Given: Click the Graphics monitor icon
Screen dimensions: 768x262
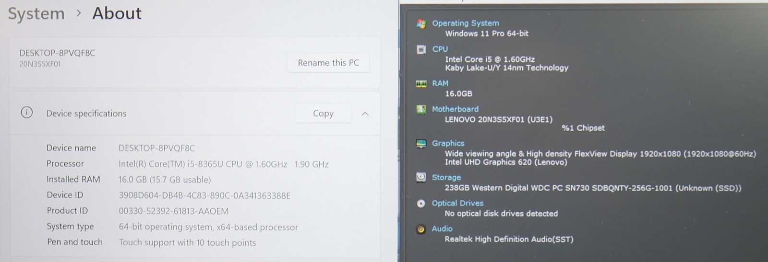Looking at the screenshot, I should click(x=421, y=143).
